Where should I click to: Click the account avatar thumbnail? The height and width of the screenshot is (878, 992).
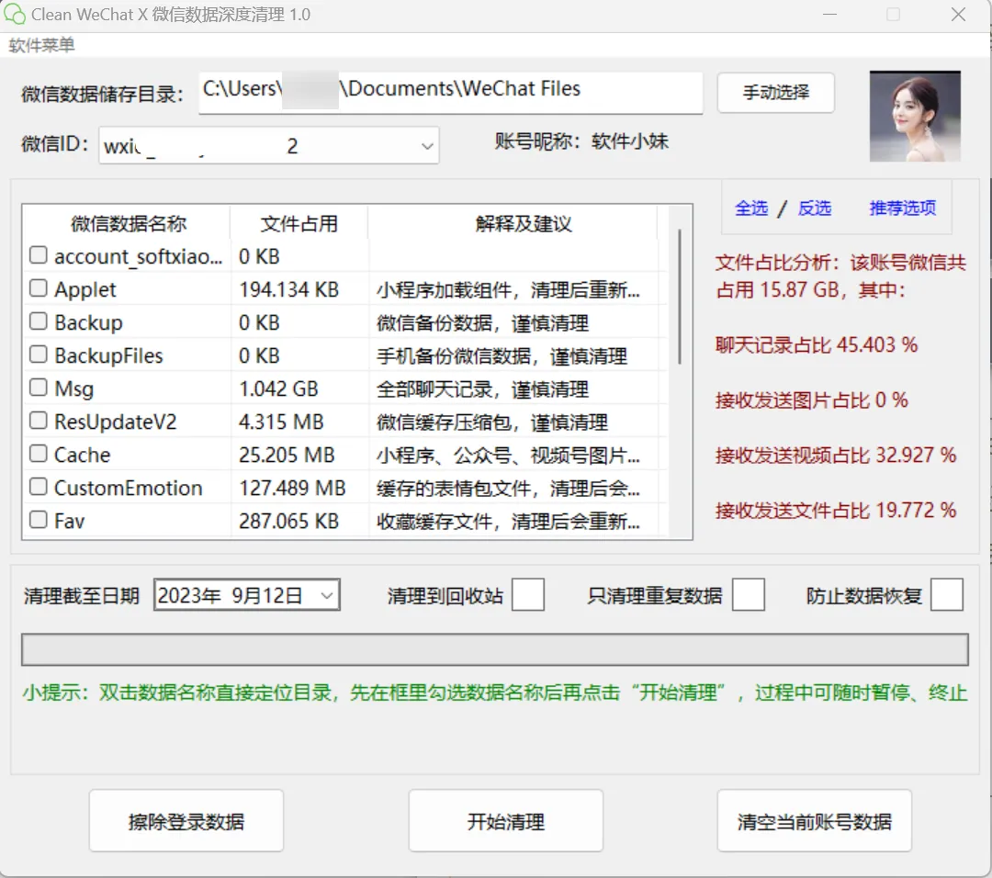coord(915,117)
